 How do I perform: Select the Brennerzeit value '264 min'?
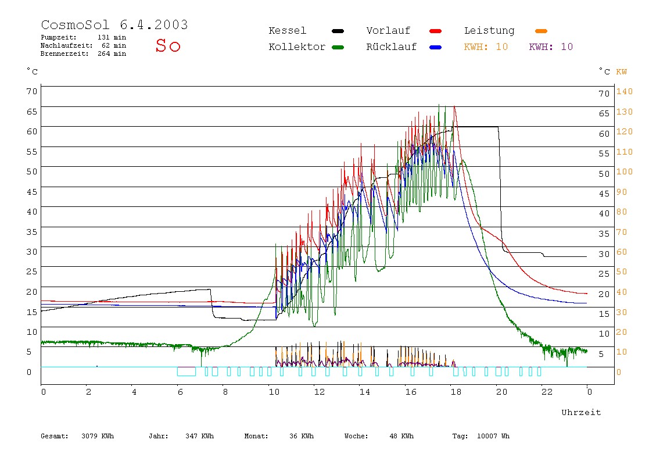pyautogui.click(x=112, y=53)
